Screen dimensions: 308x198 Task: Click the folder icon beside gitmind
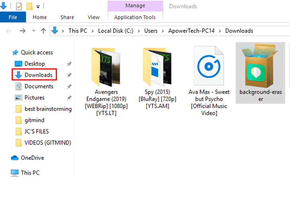19,120
